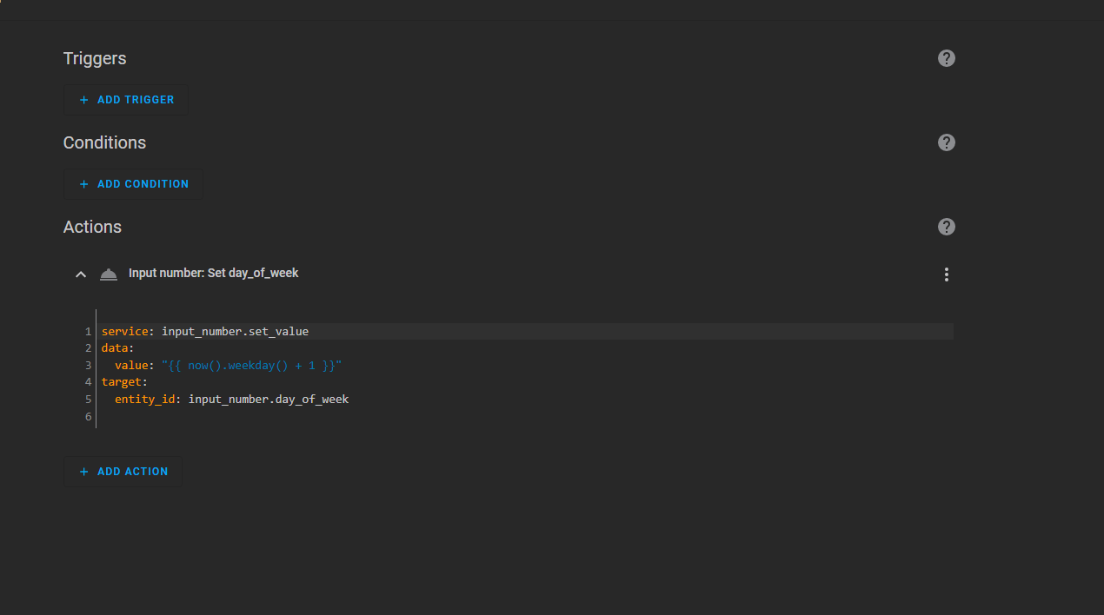Open help for the Actions section
Image resolution: width=1104 pixels, height=615 pixels.
coord(946,227)
